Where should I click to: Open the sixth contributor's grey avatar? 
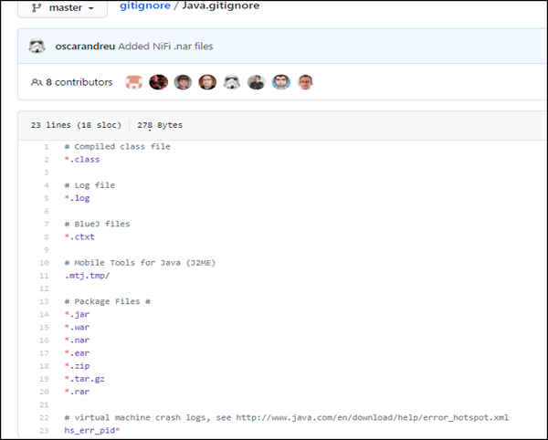pos(256,82)
